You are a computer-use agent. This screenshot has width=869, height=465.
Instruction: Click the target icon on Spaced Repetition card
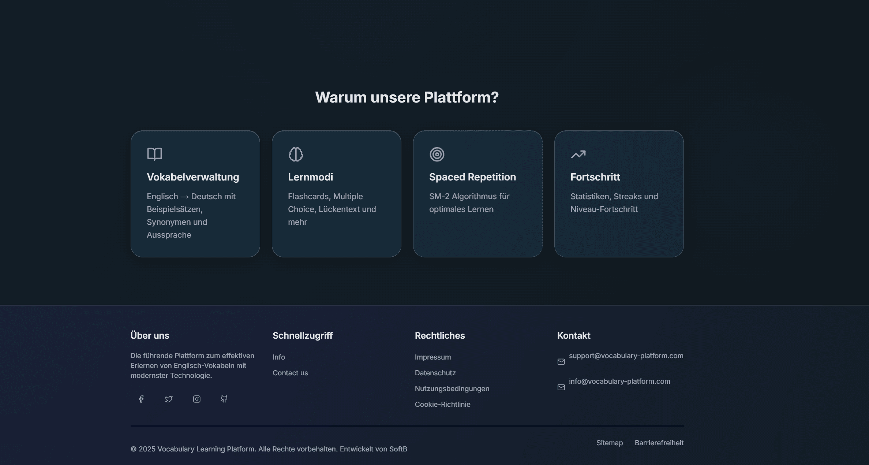click(437, 154)
